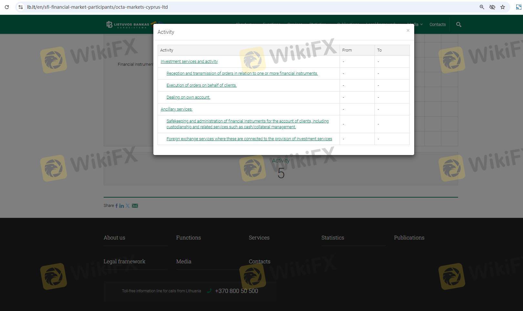The width and height of the screenshot is (523, 311).
Task: Share page via Facebook icon
Action: [x=117, y=206]
